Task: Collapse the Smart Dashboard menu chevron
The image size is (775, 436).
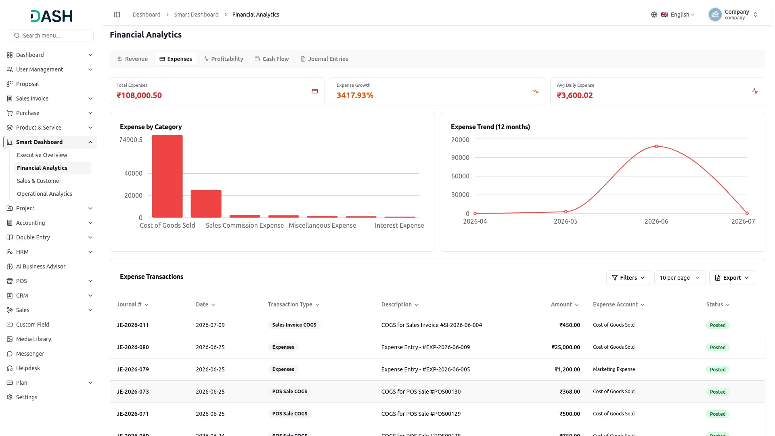Action: 90,142
